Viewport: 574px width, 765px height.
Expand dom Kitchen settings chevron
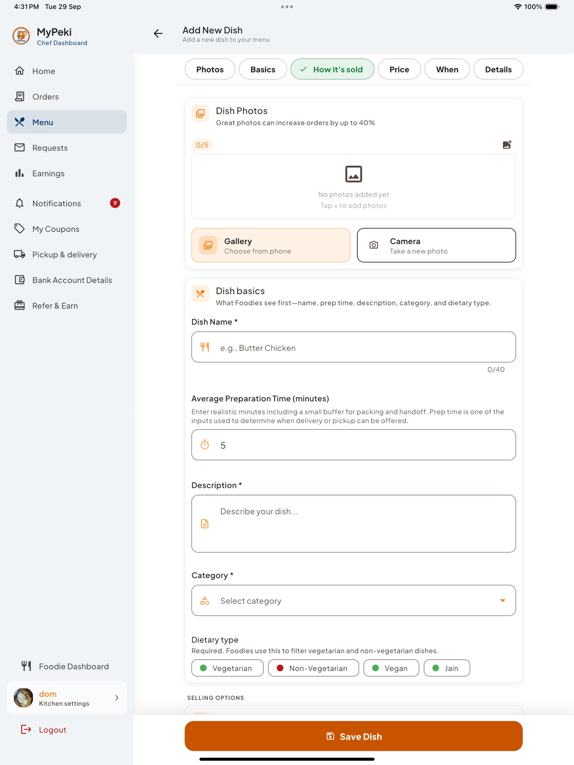click(x=117, y=698)
